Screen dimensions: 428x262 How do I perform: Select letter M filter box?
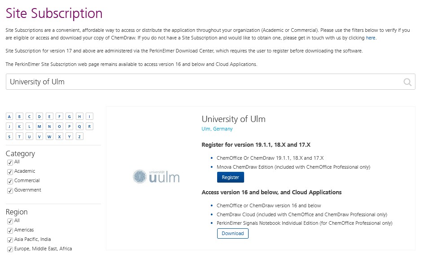point(39,127)
